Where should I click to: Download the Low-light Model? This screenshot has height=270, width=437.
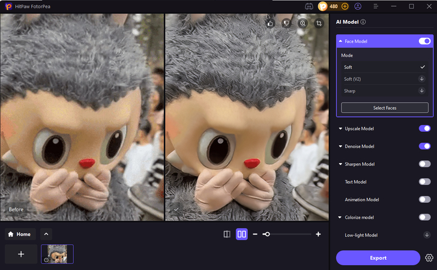click(427, 235)
